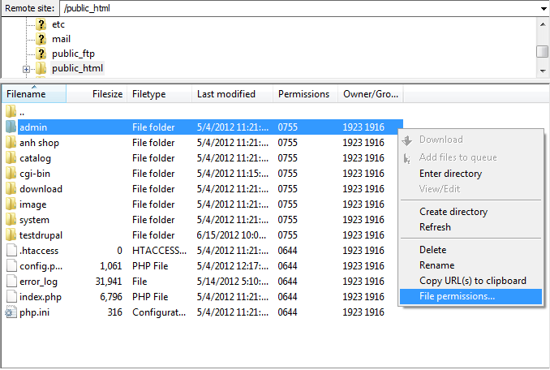This screenshot has width=550, height=370.
Task: Choose File permissions... from context menu
Action: [471, 296]
